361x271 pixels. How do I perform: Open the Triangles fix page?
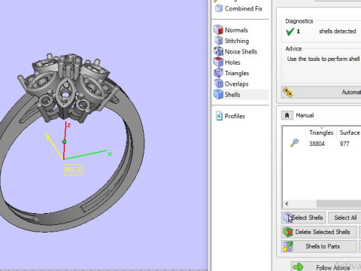(232, 73)
